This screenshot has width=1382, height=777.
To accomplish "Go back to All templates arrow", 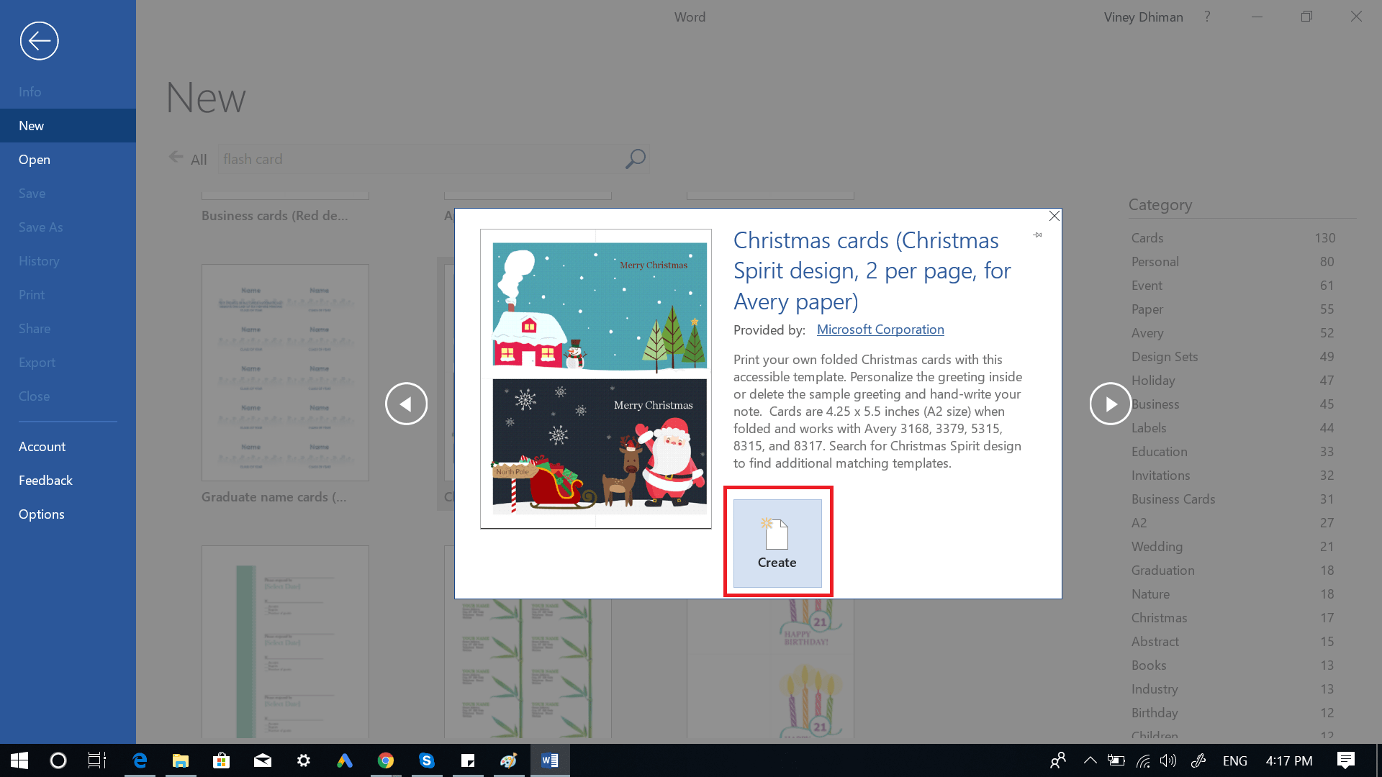I will [x=176, y=157].
